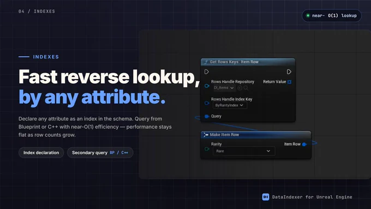Click the near-O(1) lookup badge
The height and width of the screenshot is (209, 371).
coord(332,16)
